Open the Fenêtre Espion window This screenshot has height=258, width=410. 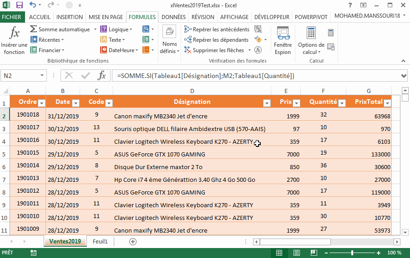[x=283, y=40]
